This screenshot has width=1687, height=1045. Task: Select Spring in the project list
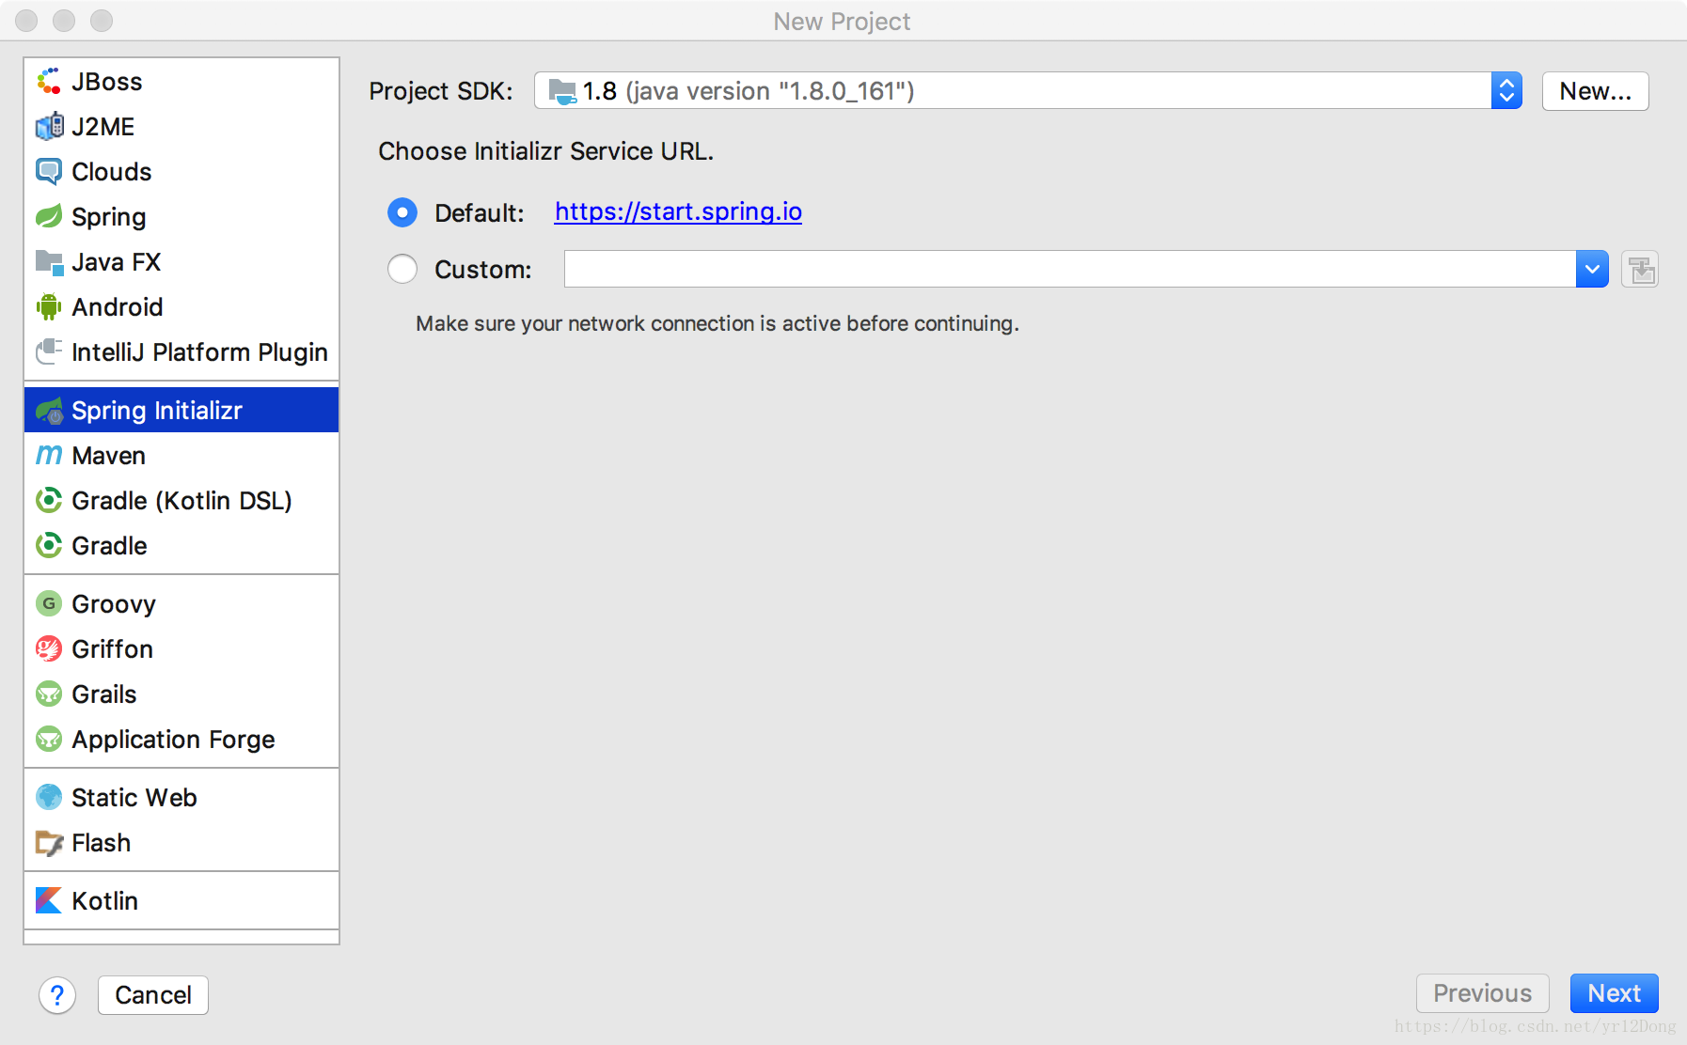(x=181, y=217)
